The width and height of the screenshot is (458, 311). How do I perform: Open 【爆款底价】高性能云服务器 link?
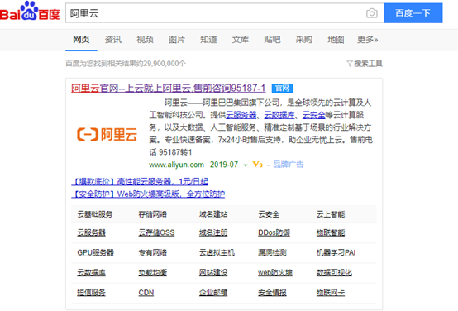click(140, 182)
